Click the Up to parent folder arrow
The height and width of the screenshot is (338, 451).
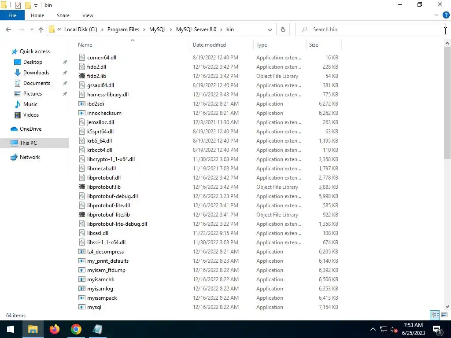[x=41, y=29]
